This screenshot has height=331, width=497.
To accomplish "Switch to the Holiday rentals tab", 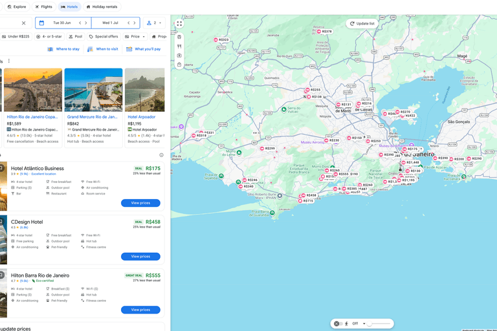I will [x=102, y=6].
